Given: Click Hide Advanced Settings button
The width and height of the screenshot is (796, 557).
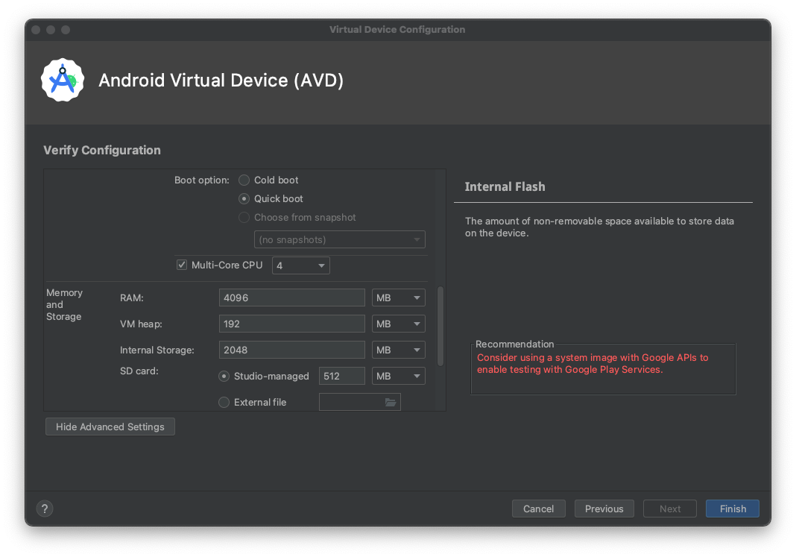Looking at the screenshot, I should [x=110, y=427].
